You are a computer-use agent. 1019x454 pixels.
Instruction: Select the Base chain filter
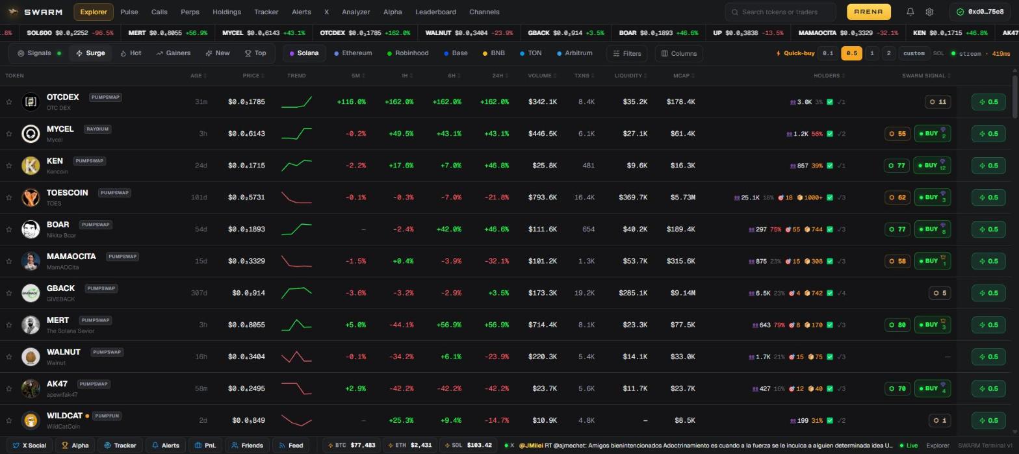tap(456, 53)
